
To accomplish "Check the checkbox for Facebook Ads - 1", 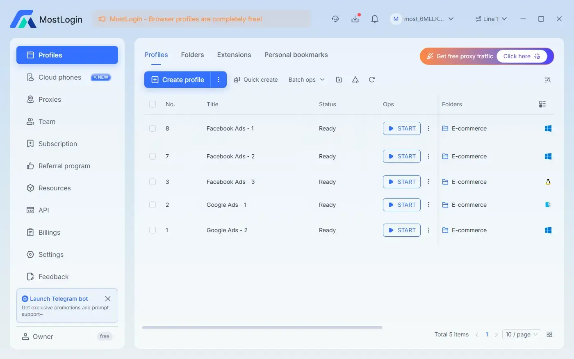I will tap(153, 128).
